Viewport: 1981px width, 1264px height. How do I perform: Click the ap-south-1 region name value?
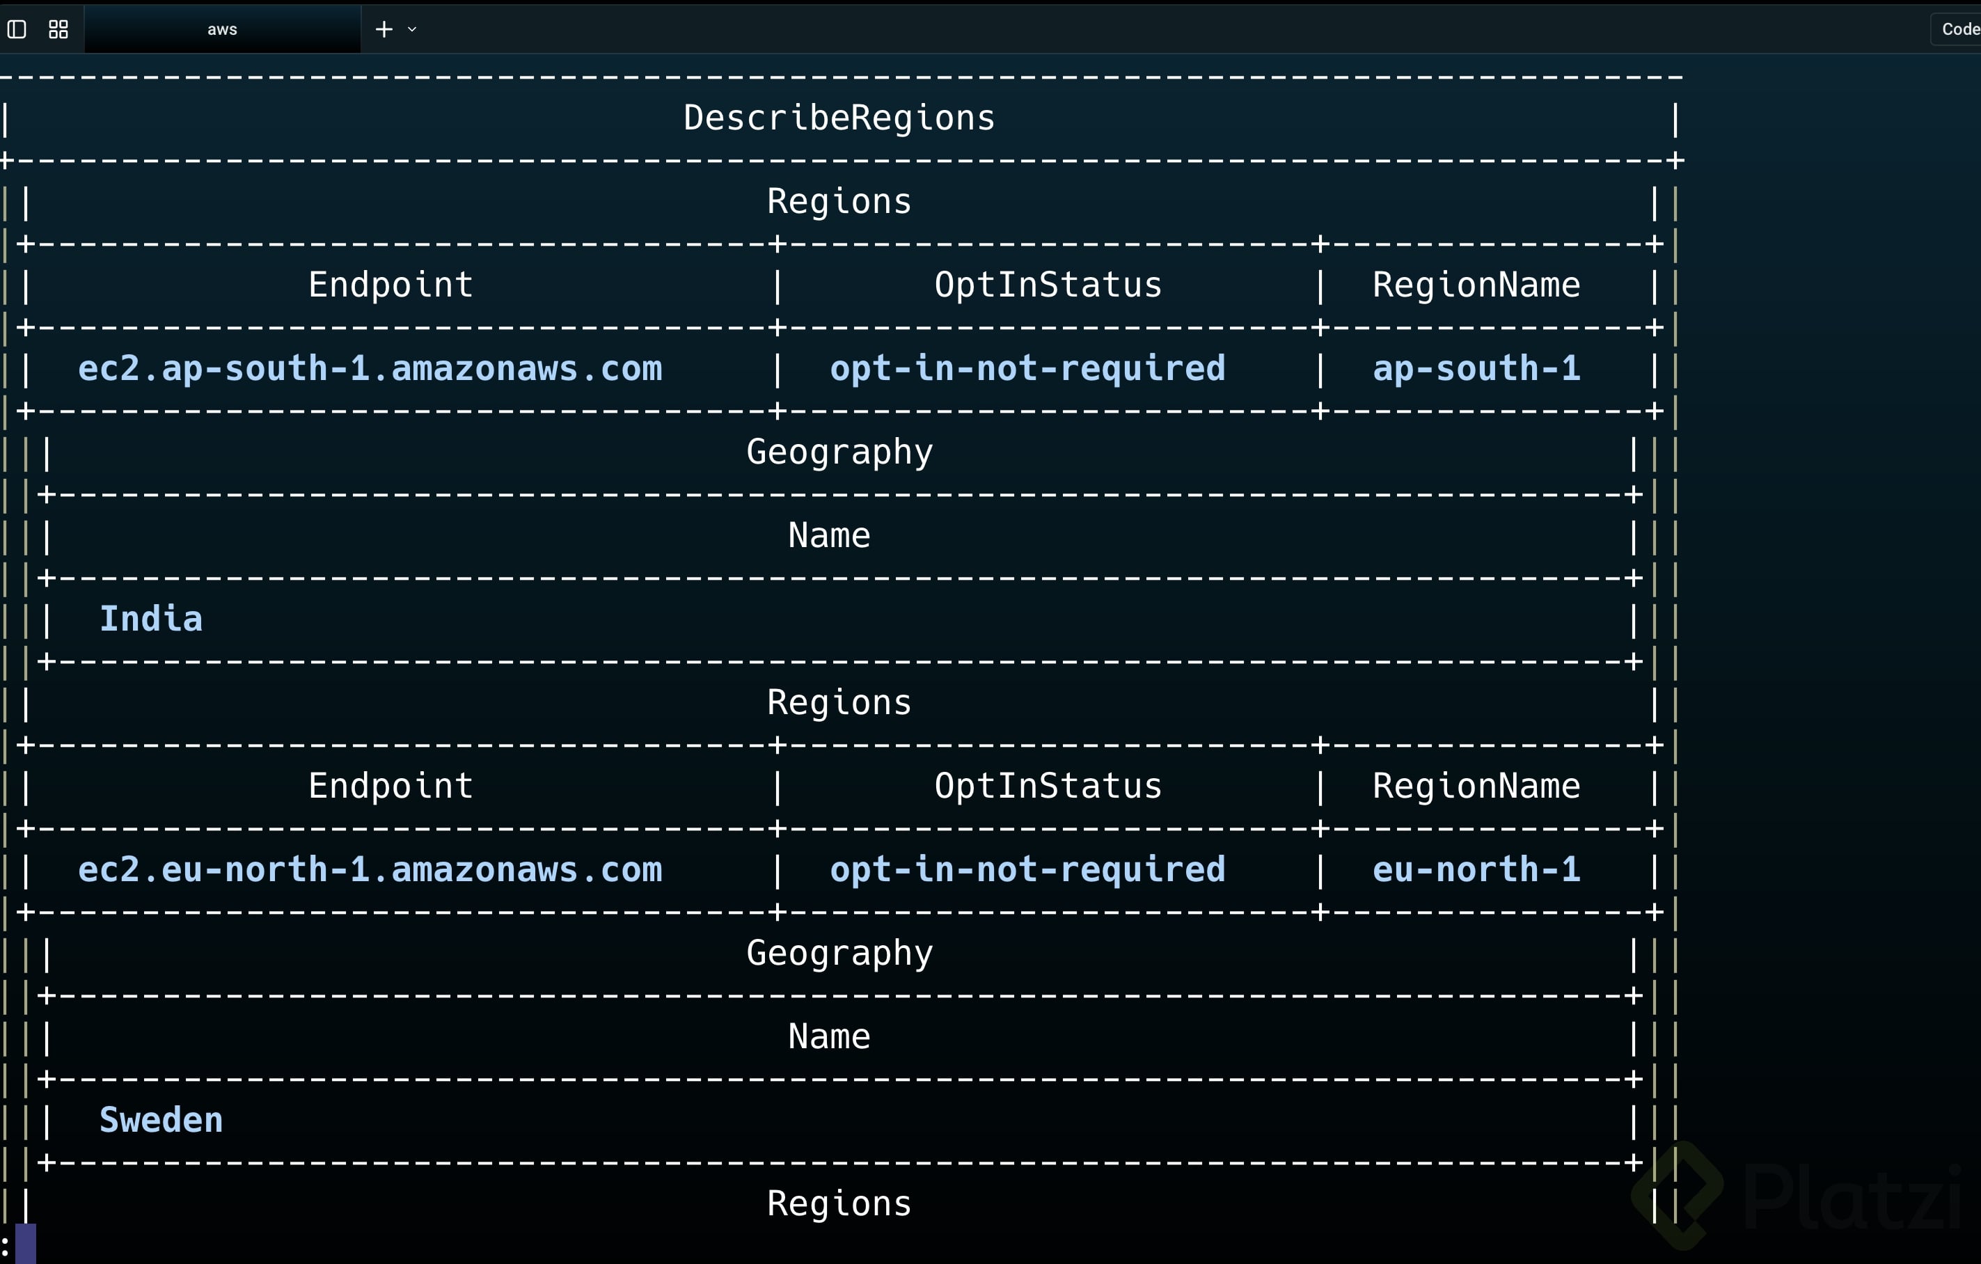coord(1476,368)
